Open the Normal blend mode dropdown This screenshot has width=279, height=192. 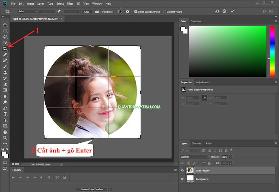tap(195, 156)
